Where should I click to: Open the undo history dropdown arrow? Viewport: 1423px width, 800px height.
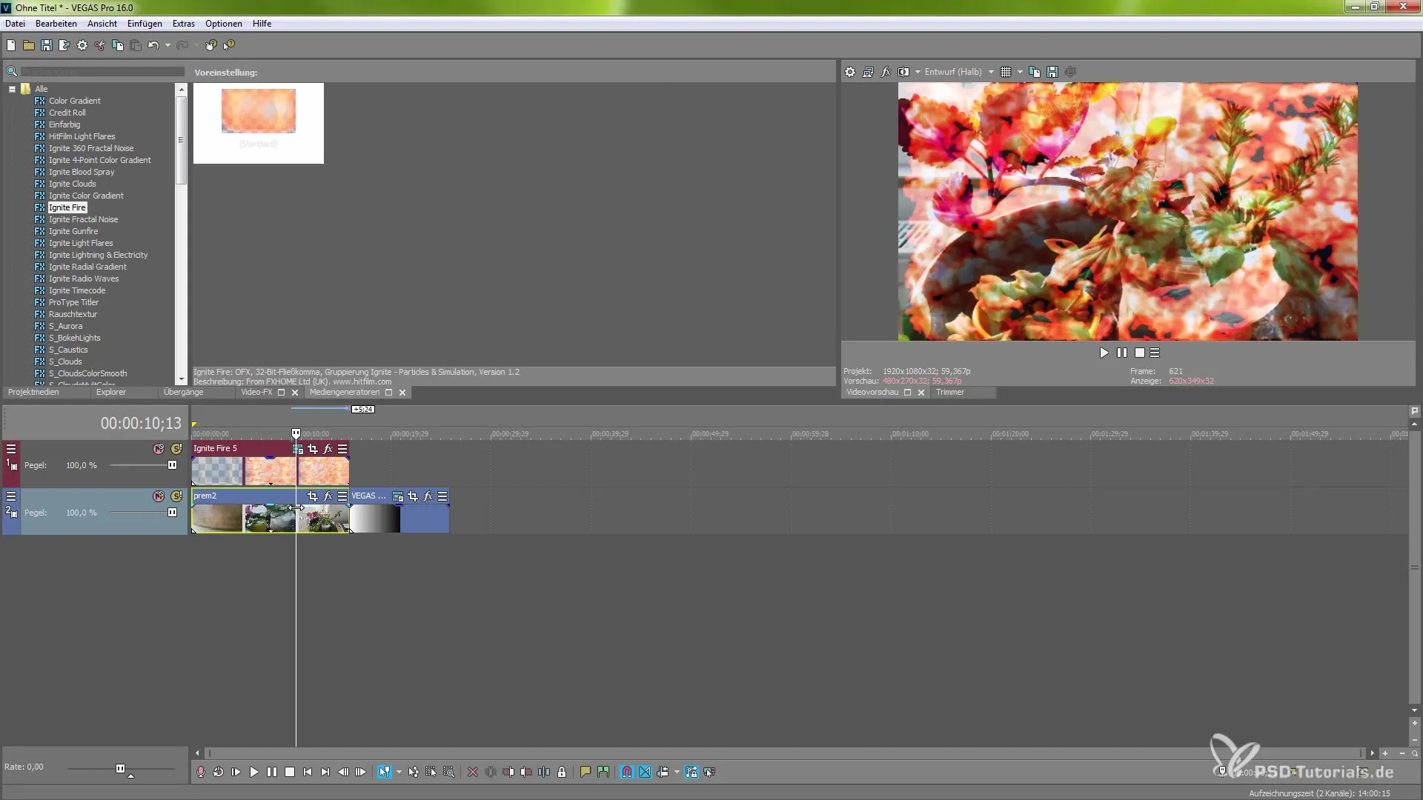click(167, 45)
